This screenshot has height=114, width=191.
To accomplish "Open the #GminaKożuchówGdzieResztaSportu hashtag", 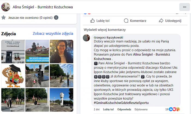I will (121, 103).
